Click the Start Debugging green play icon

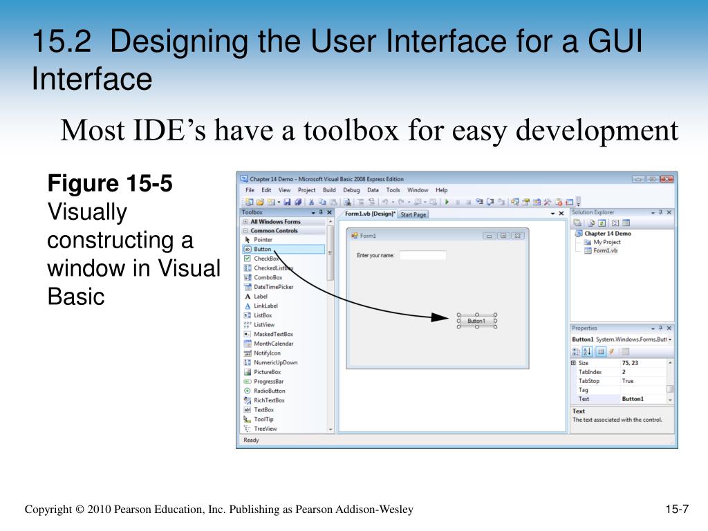[447, 202]
